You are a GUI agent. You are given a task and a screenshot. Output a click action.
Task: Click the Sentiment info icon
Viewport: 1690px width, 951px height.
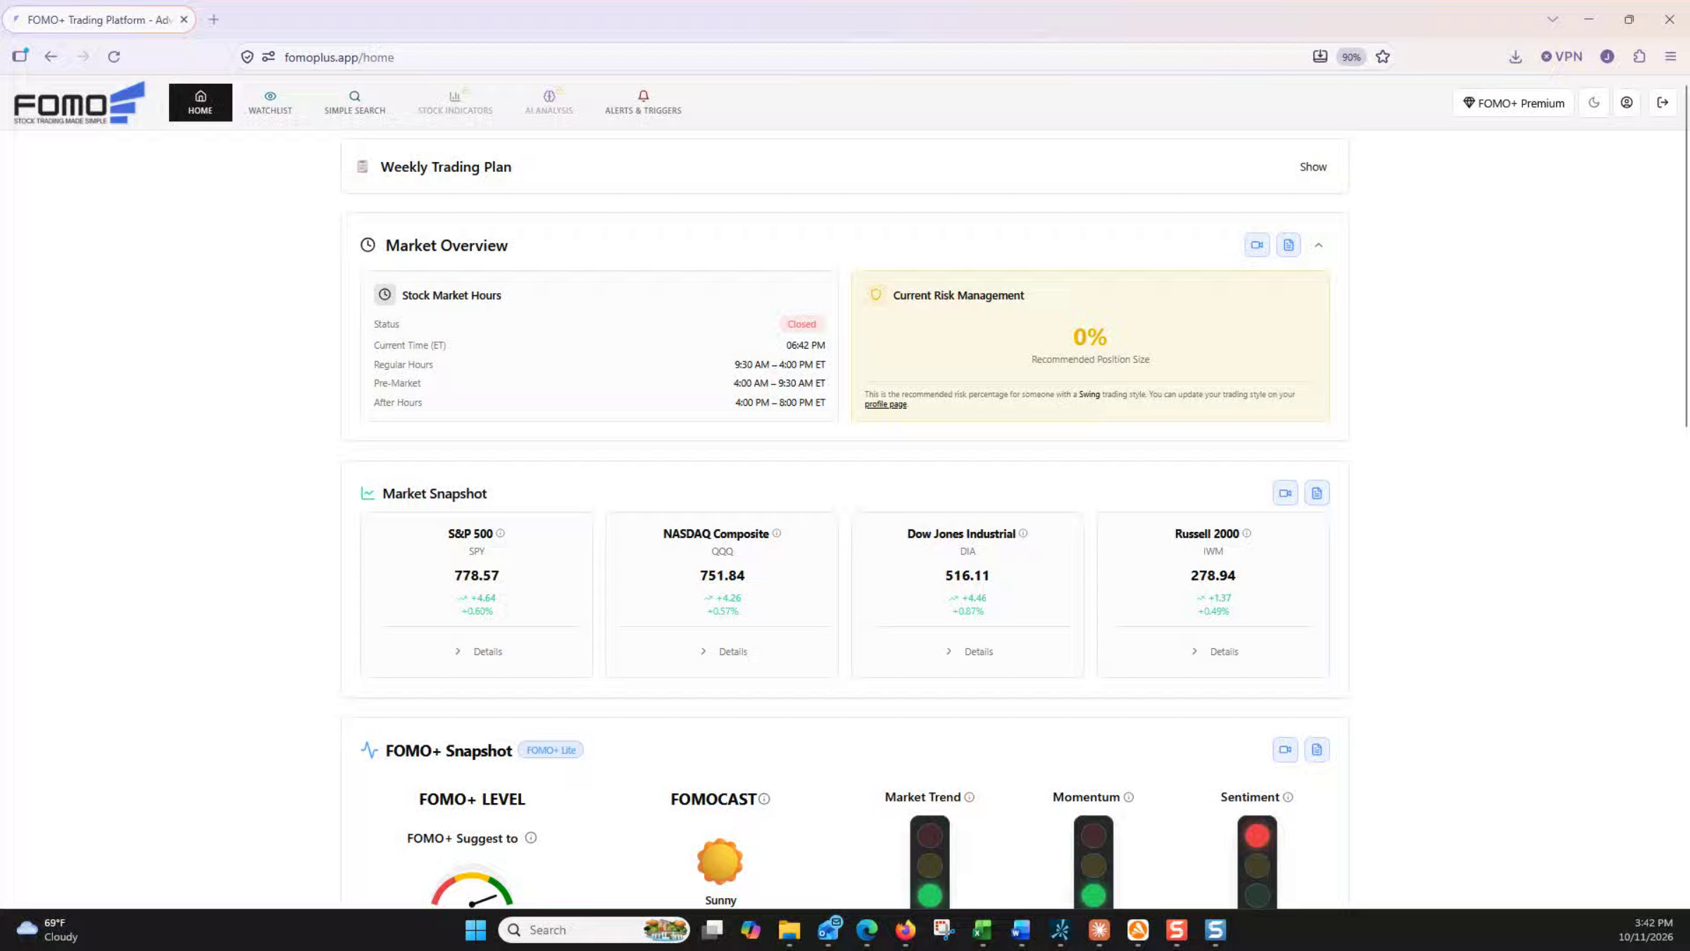[1288, 797]
